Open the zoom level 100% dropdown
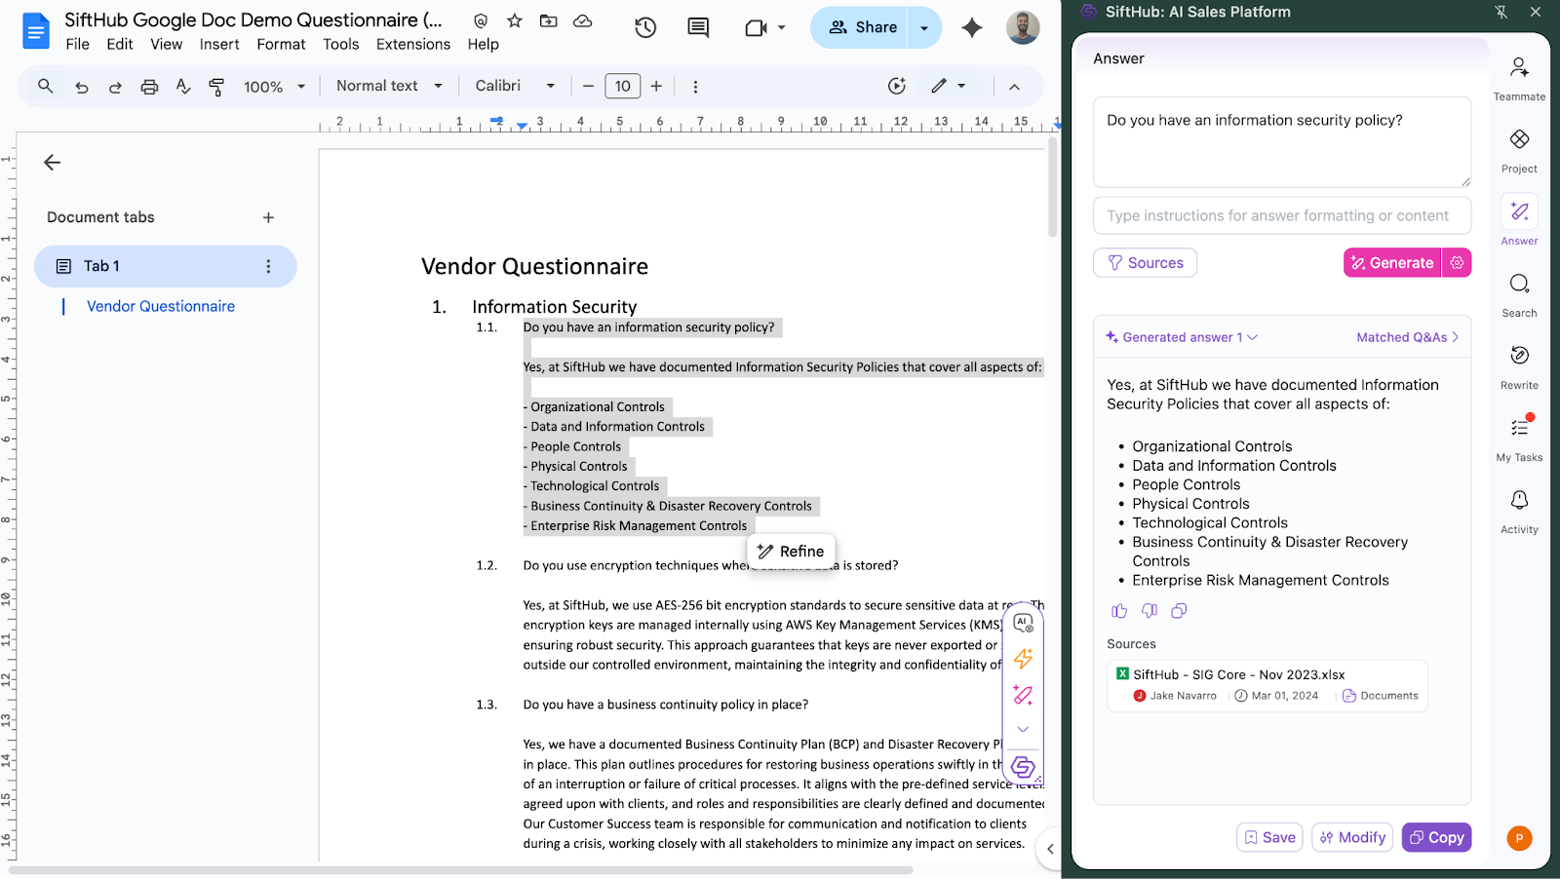 click(273, 87)
